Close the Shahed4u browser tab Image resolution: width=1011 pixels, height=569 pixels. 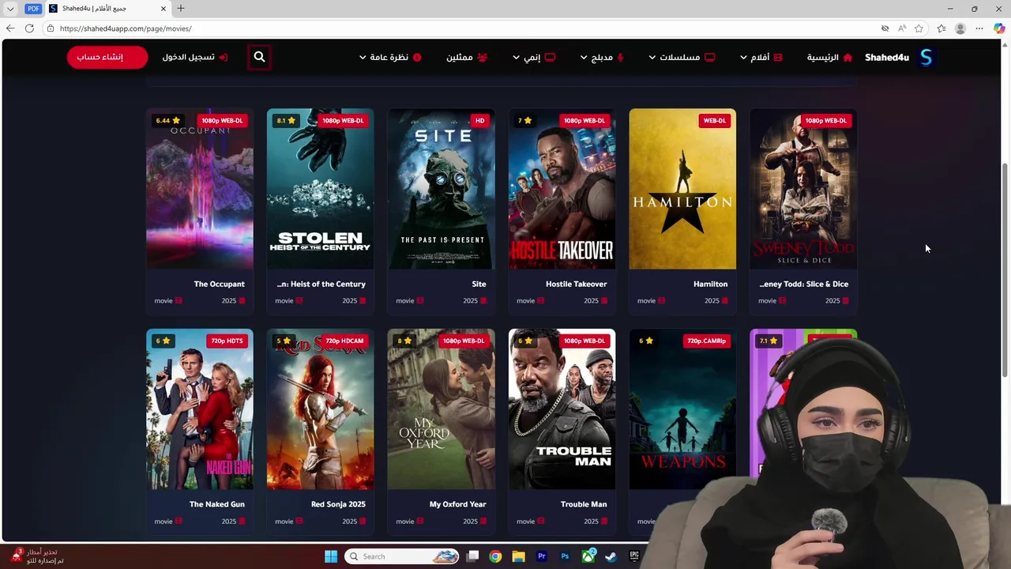click(x=163, y=9)
